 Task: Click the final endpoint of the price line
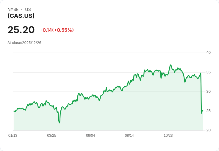pos(203,111)
